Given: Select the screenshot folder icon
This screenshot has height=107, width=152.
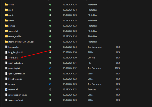Looking at the screenshot, I should [x=6, y=31].
